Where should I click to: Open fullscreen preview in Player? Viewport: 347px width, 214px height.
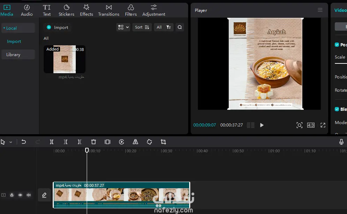(x=323, y=125)
